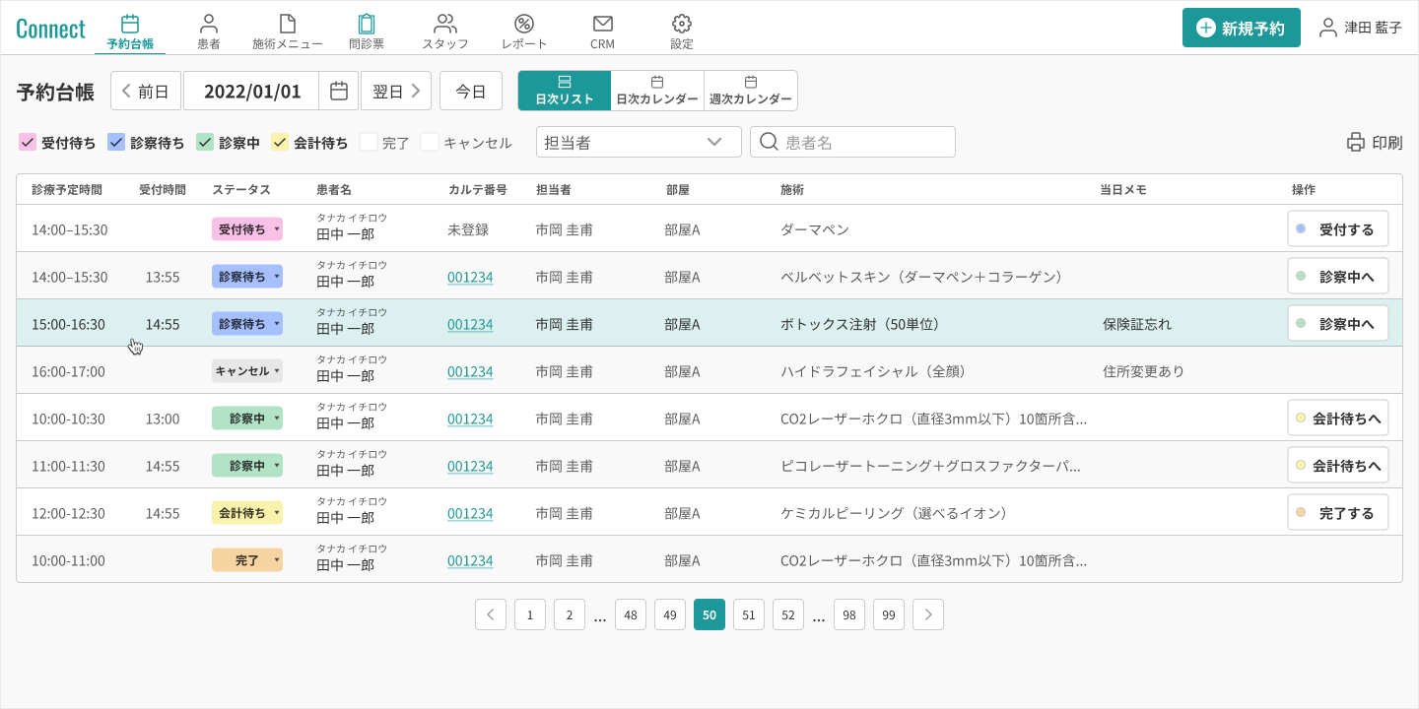
Task: Click the calendar picker icon next to 2022/01/01
Action: pyautogui.click(x=338, y=91)
